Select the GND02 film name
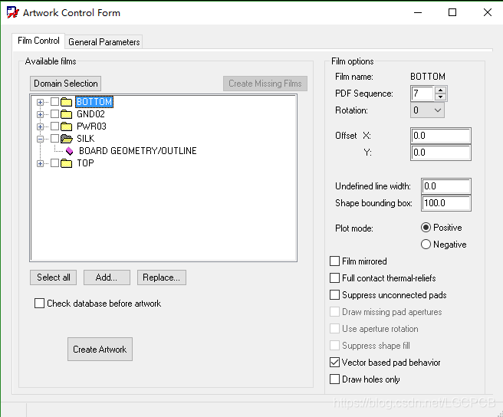This screenshot has height=417, width=503. point(90,114)
